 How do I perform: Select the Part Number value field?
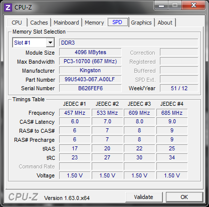(x=90, y=79)
